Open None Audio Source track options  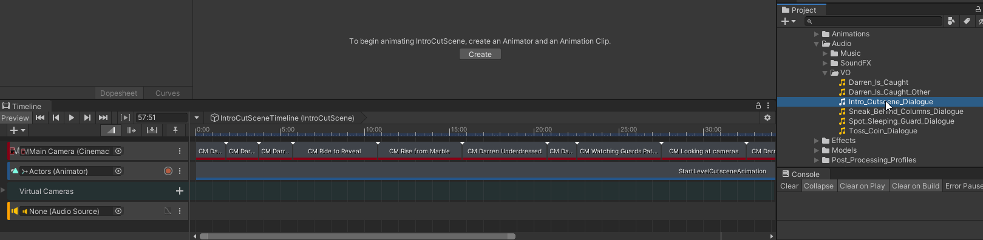180,211
